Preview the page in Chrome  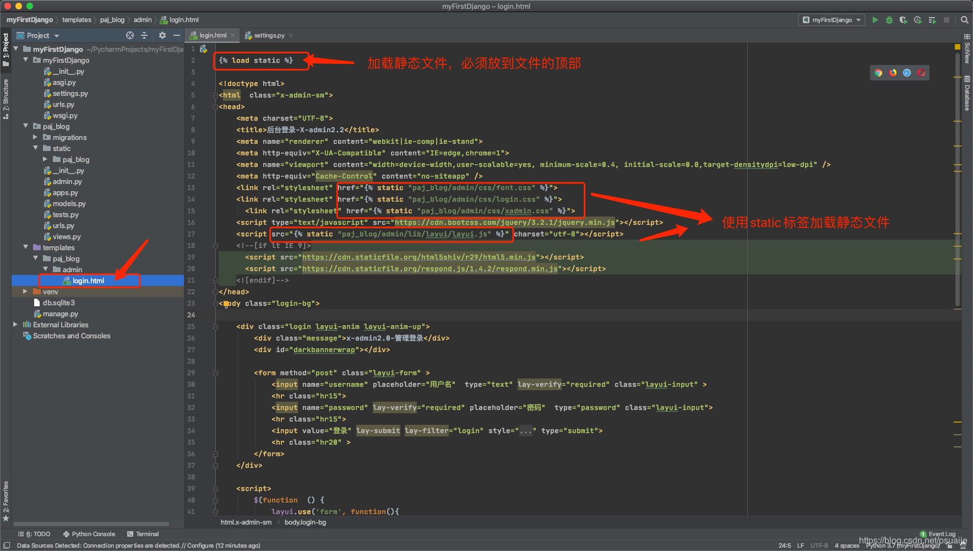[878, 73]
